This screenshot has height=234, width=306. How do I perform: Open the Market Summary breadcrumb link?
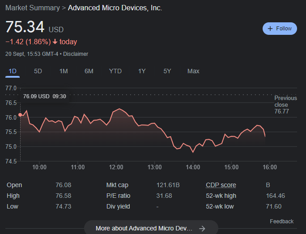[x=33, y=8]
